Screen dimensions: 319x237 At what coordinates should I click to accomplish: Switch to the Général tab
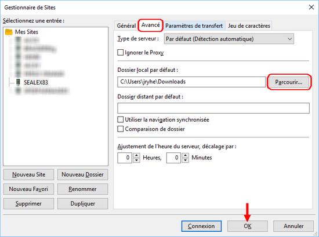[x=126, y=26]
